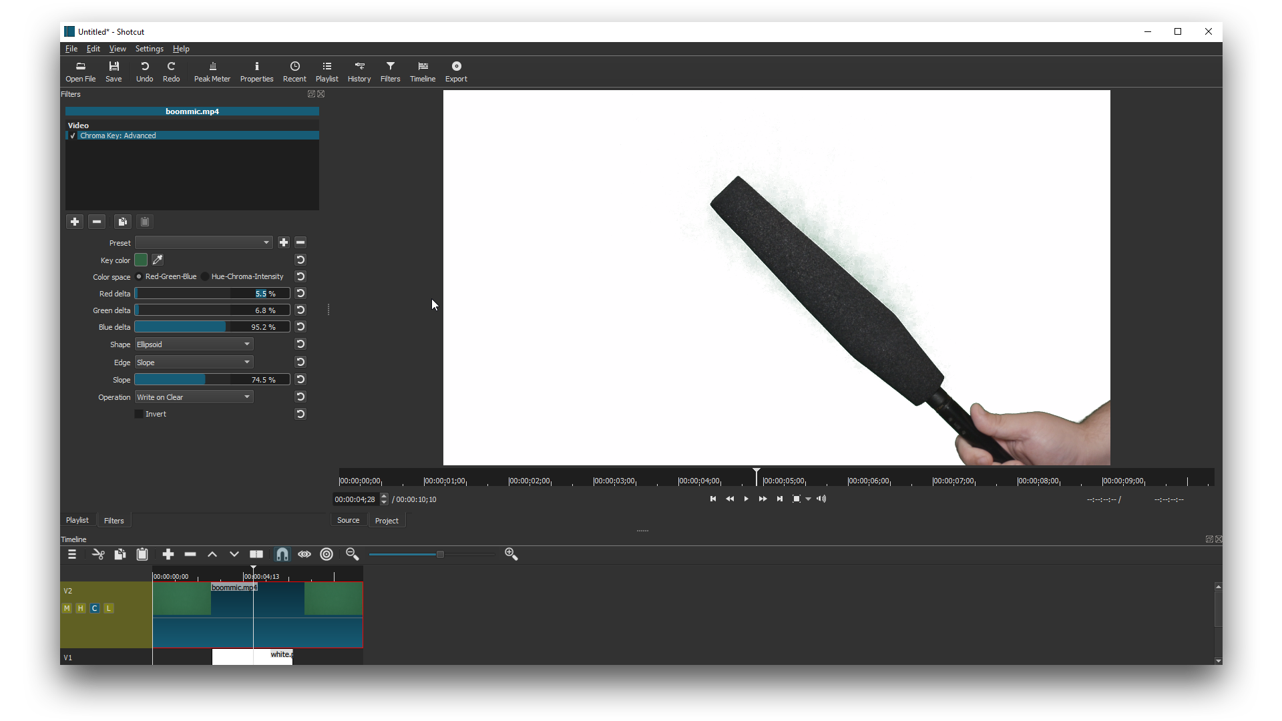Open the Settings menu
1282x721 pixels.
(x=149, y=49)
